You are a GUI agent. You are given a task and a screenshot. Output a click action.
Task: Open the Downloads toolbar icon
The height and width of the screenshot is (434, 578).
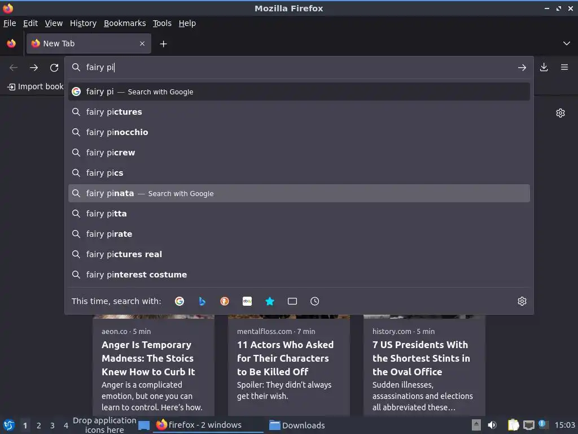click(544, 68)
